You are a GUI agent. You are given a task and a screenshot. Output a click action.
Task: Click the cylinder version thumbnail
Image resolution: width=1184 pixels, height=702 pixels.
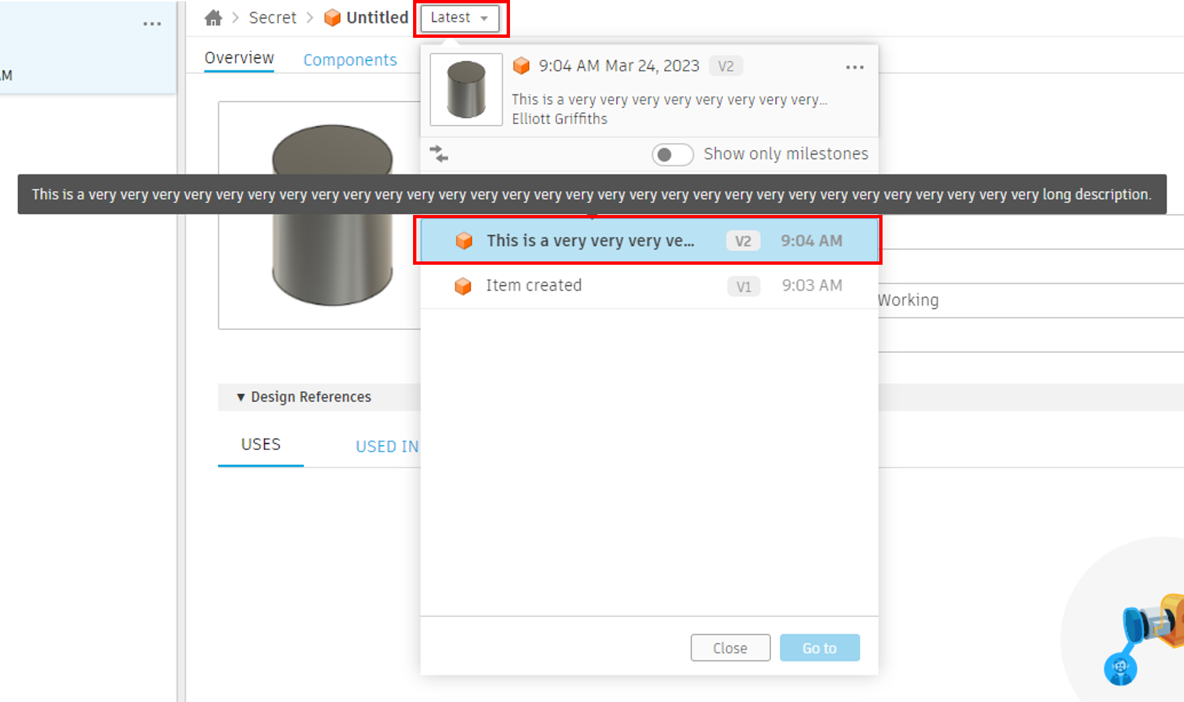click(465, 89)
